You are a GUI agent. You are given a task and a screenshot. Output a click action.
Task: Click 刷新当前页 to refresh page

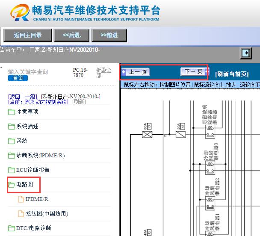click(x=232, y=74)
